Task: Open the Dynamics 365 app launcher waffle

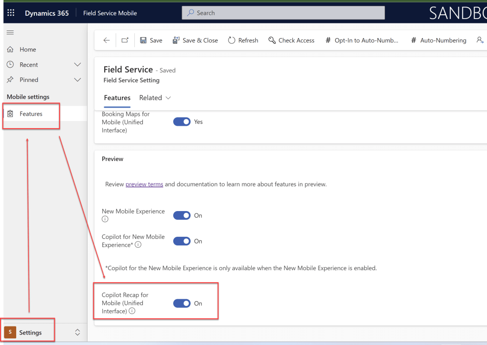Action: pos(10,13)
